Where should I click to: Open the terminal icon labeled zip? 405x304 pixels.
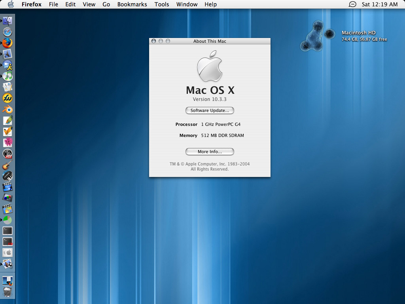click(8, 242)
